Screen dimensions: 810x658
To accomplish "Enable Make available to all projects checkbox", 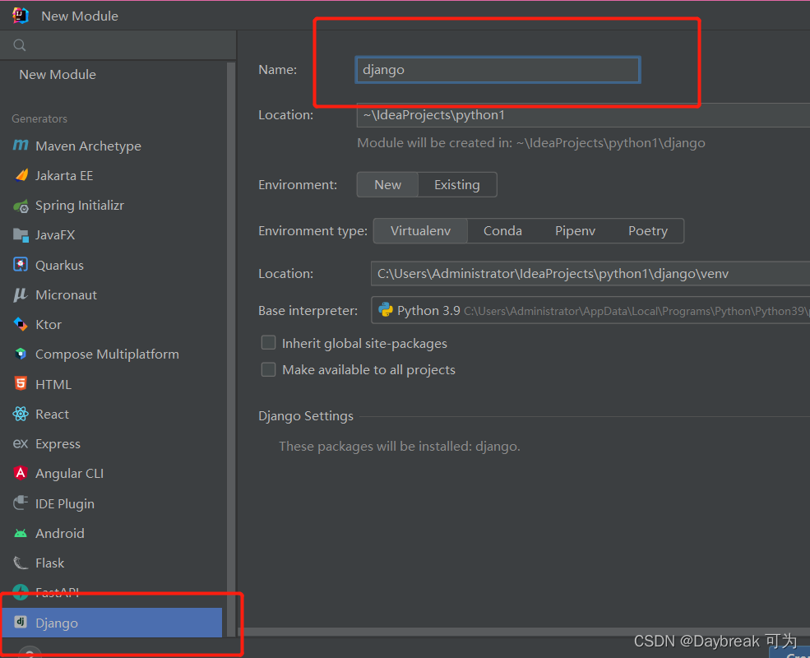I will click(268, 369).
